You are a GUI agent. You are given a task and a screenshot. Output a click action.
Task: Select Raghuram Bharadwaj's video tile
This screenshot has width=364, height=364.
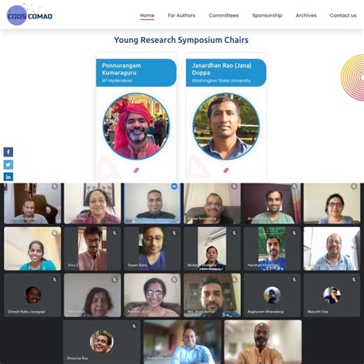(272, 295)
